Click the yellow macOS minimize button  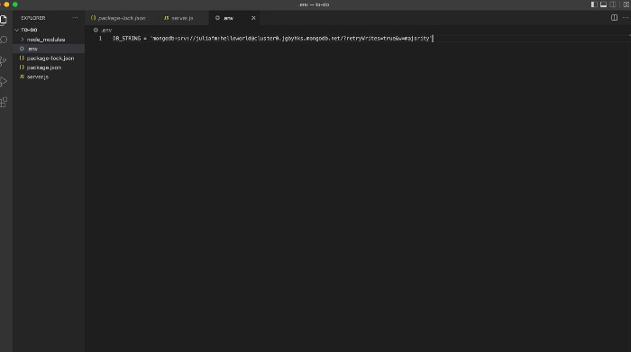click(x=6, y=5)
